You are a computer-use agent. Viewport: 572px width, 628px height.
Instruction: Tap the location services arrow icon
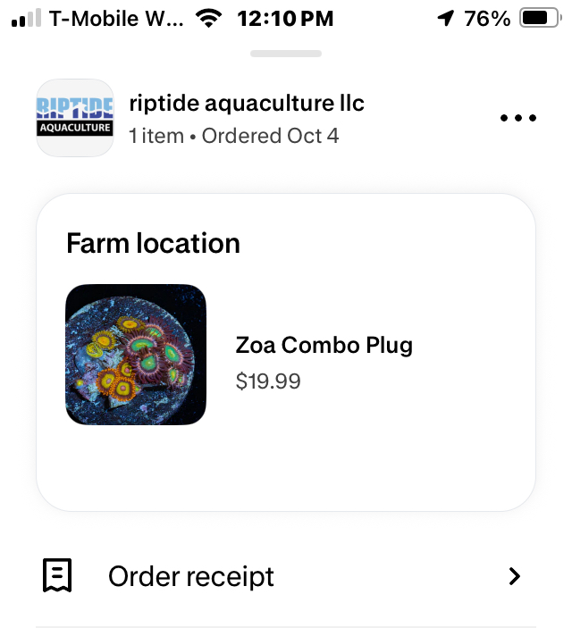pyautogui.click(x=445, y=18)
